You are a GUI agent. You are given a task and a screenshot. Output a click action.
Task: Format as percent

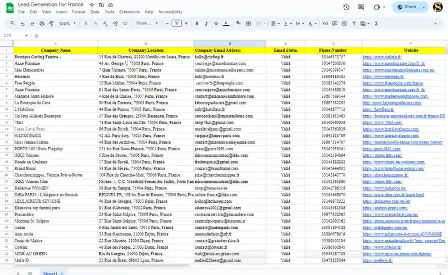(95, 24)
